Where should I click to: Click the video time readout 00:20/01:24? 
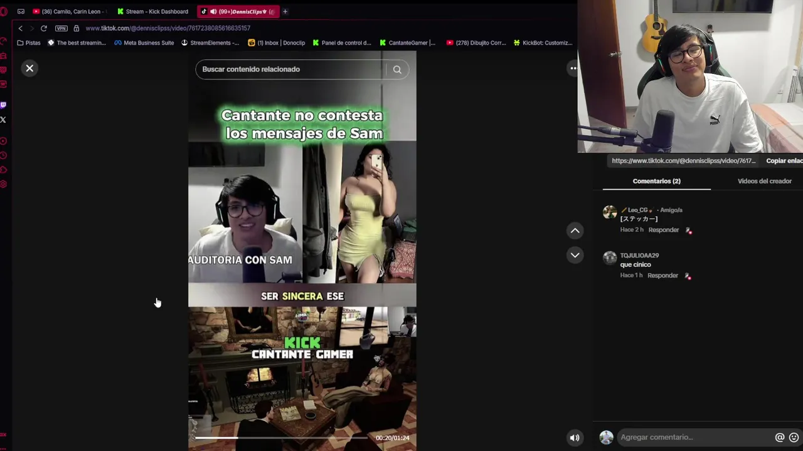(x=392, y=438)
